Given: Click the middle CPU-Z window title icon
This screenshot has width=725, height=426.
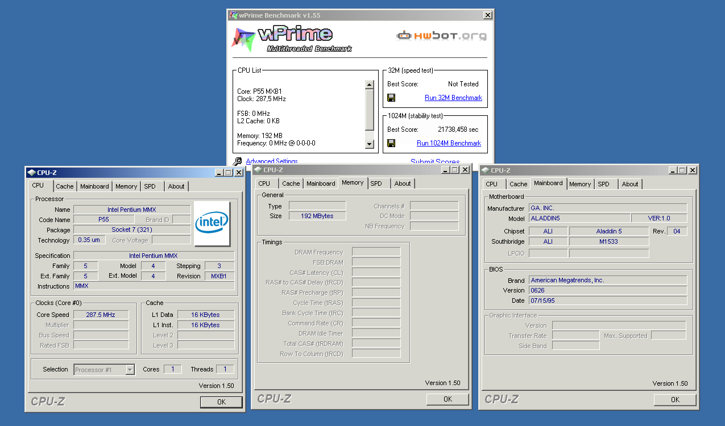Looking at the screenshot, I should [258, 170].
